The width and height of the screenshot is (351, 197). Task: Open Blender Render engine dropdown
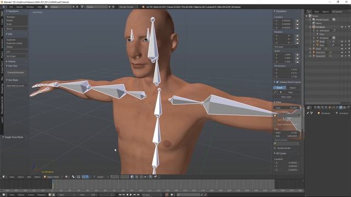[x=128, y=7]
